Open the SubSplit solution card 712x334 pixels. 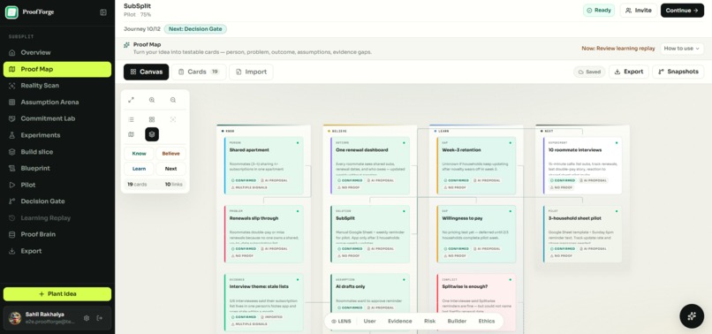pyautogui.click(x=370, y=234)
